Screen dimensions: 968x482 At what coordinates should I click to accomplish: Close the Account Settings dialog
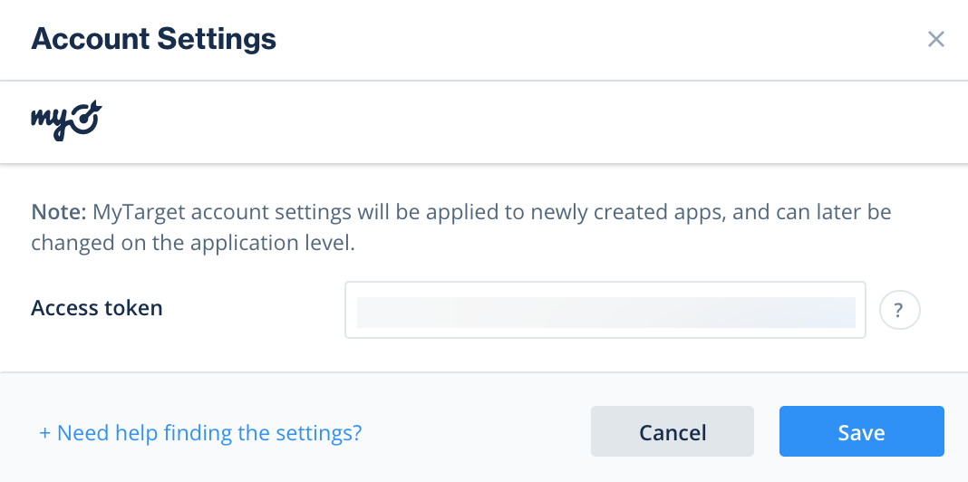(936, 40)
